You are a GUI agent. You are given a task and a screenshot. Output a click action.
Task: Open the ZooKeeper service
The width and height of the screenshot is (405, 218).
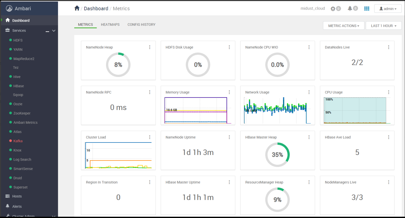pyautogui.click(x=22, y=113)
